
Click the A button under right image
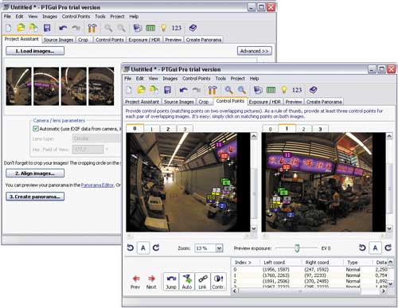[375, 248]
